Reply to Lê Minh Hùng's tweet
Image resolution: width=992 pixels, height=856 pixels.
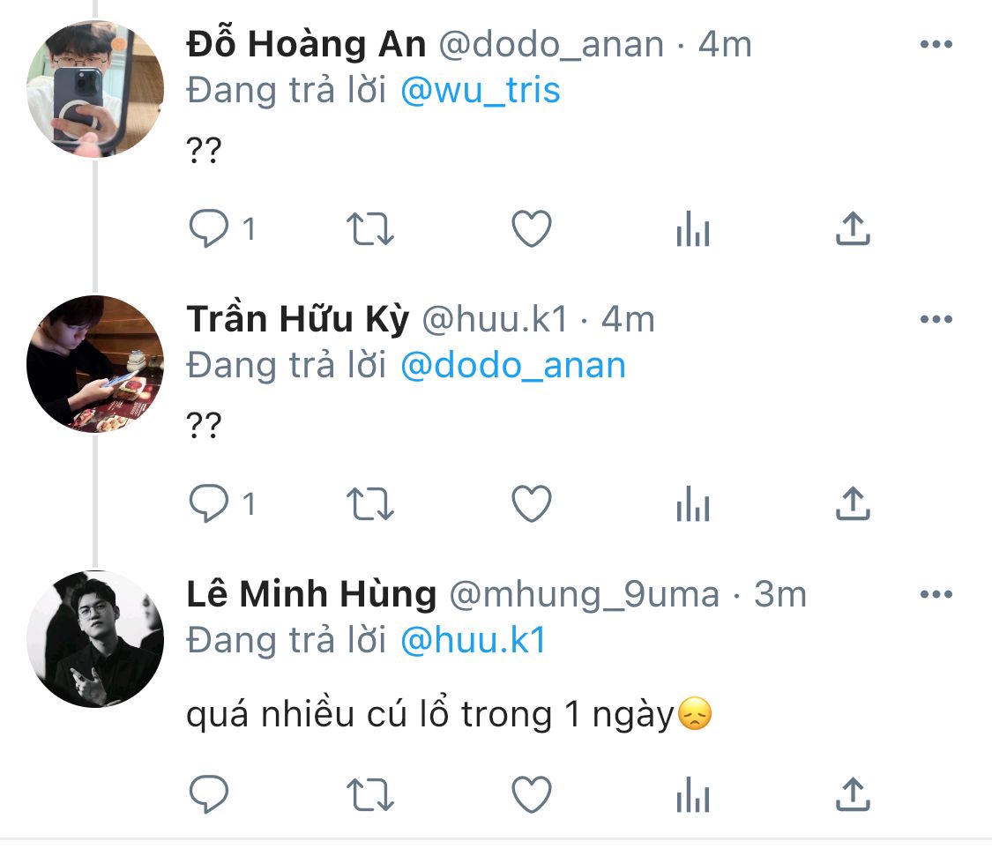tap(210, 795)
